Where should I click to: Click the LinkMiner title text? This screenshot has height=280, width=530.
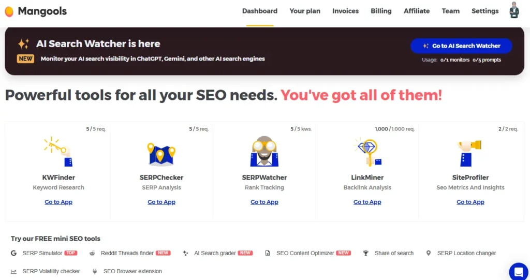pyautogui.click(x=367, y=178)
